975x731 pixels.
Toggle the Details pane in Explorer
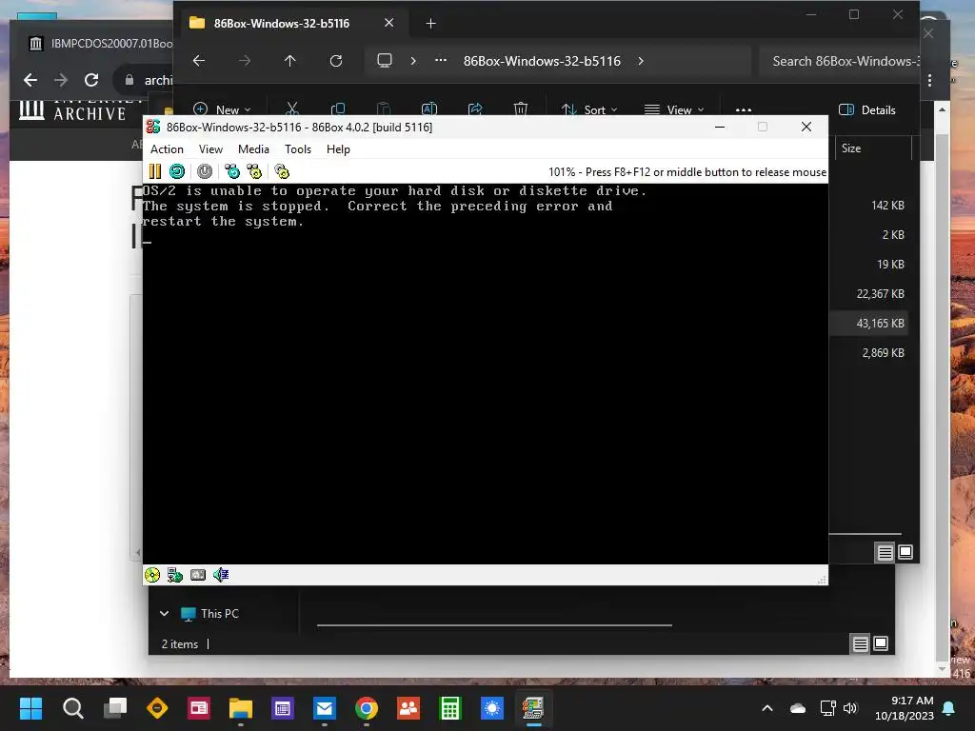[x=867, y=110]
